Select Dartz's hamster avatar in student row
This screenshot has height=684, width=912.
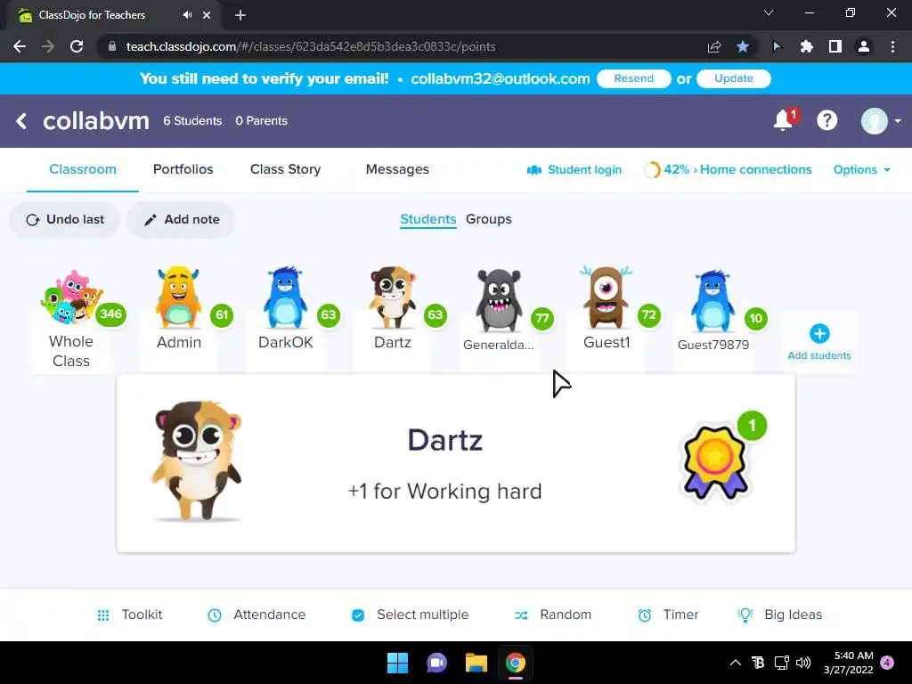coord(393,297)
